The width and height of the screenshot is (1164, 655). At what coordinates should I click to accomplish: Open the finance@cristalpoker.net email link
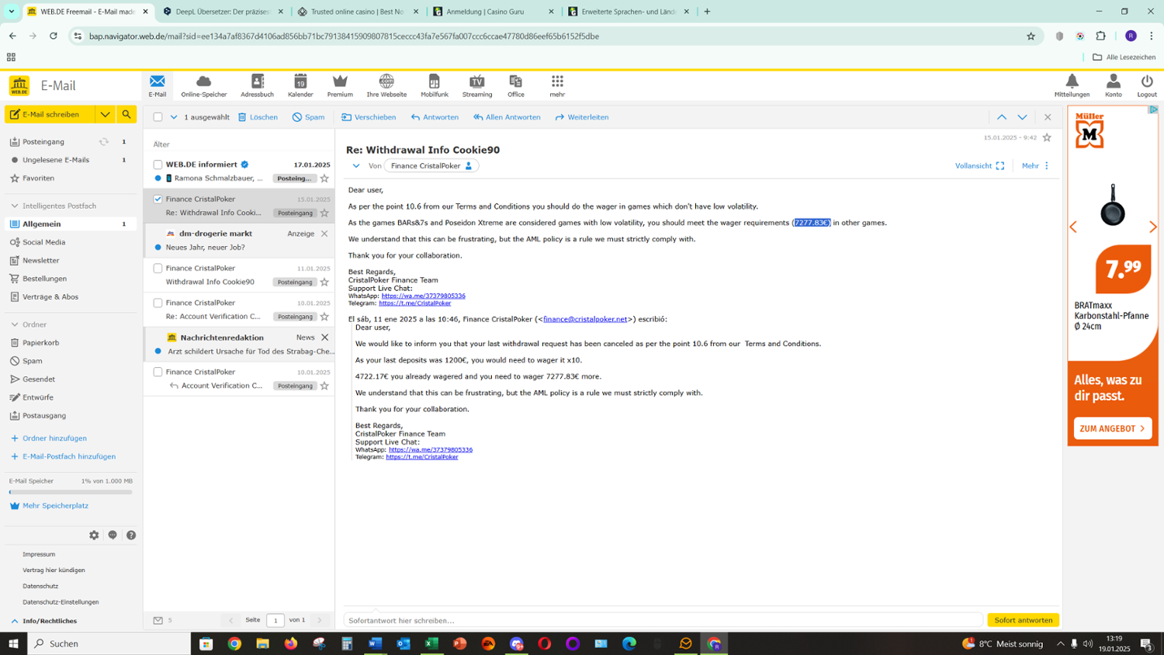[x=585, y=319]
